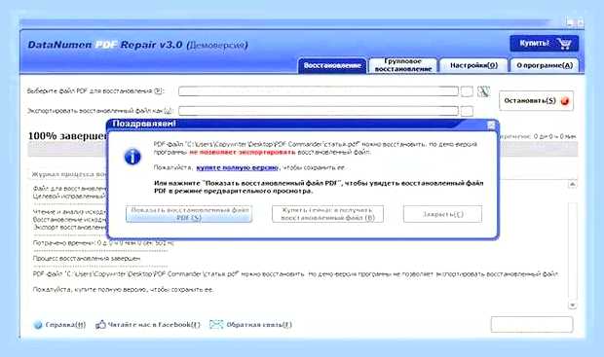
Task: Click Купить сейчас и получить восстановленный файл button
Action: pyautogui.click(x=327, y=214)
